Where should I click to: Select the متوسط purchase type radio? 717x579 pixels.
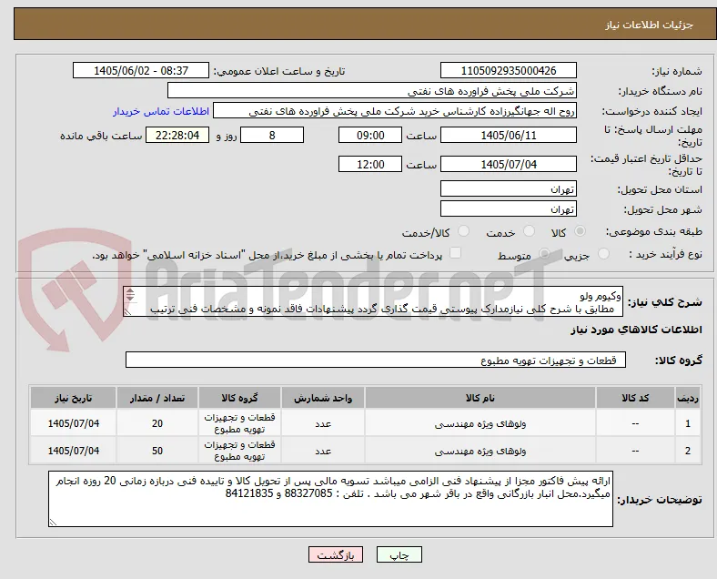pyautogui.click(x=544, y=254)
